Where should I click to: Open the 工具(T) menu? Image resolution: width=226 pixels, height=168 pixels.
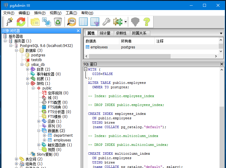pyautogui.click(x=71, y=13)
